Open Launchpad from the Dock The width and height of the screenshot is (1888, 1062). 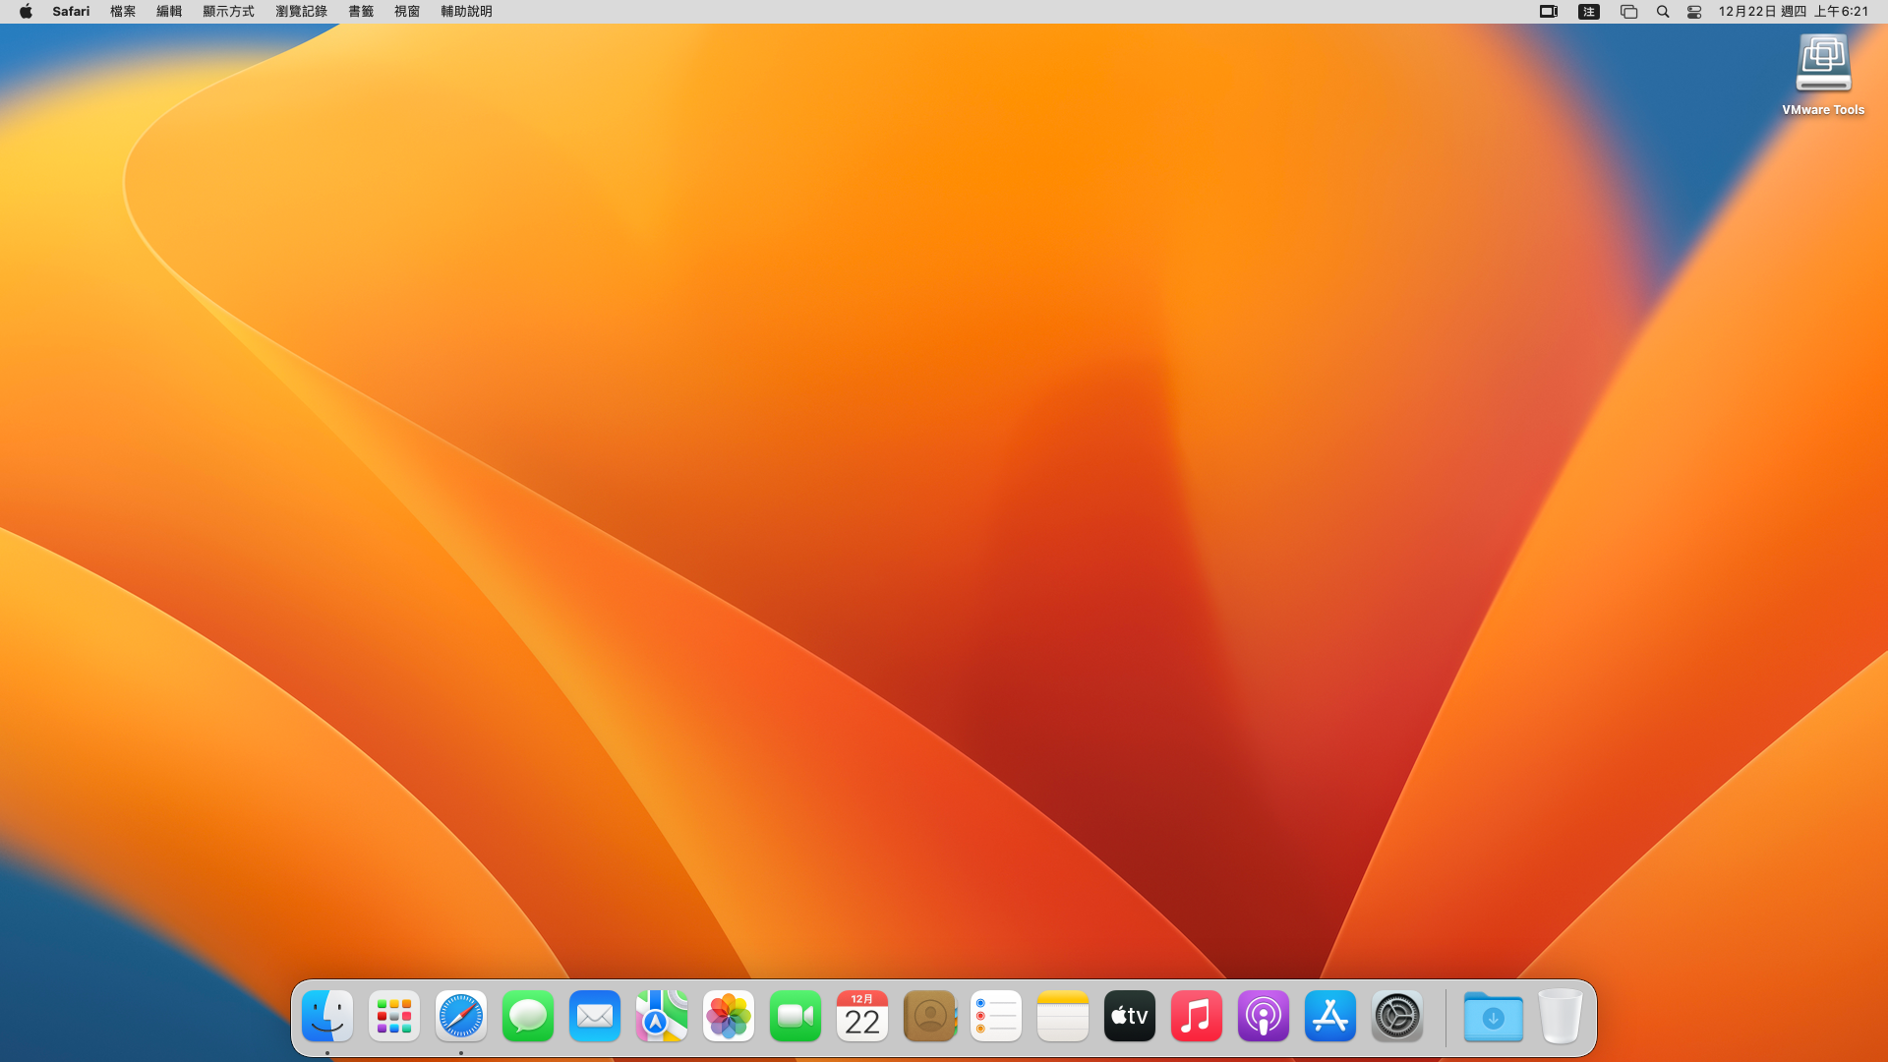pyautogui.click(x=394, y=1016)
